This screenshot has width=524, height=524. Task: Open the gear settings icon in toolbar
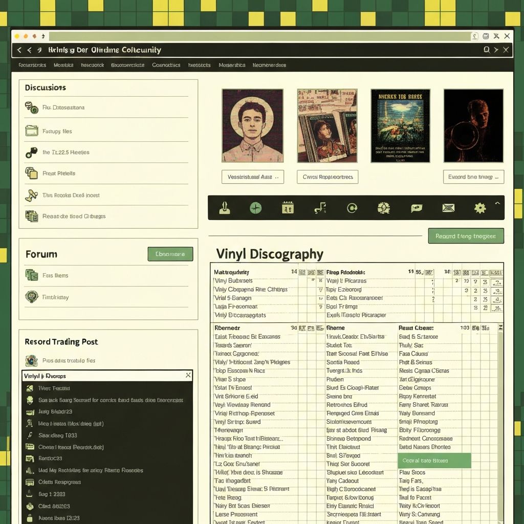480,208
